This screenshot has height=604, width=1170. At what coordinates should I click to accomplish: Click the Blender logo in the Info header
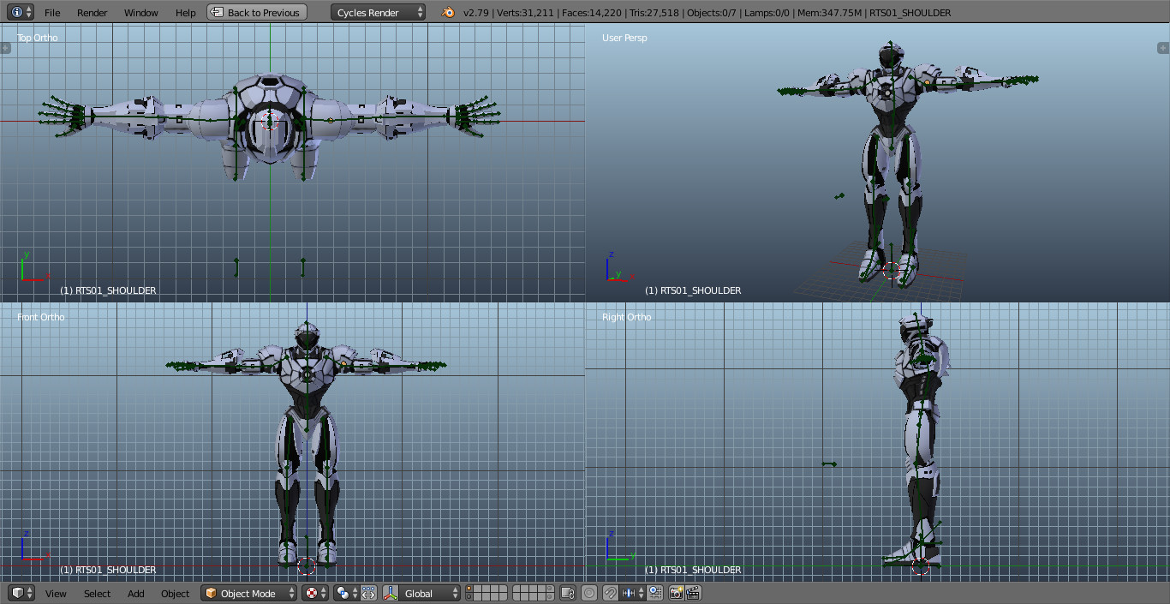(446, 12)
